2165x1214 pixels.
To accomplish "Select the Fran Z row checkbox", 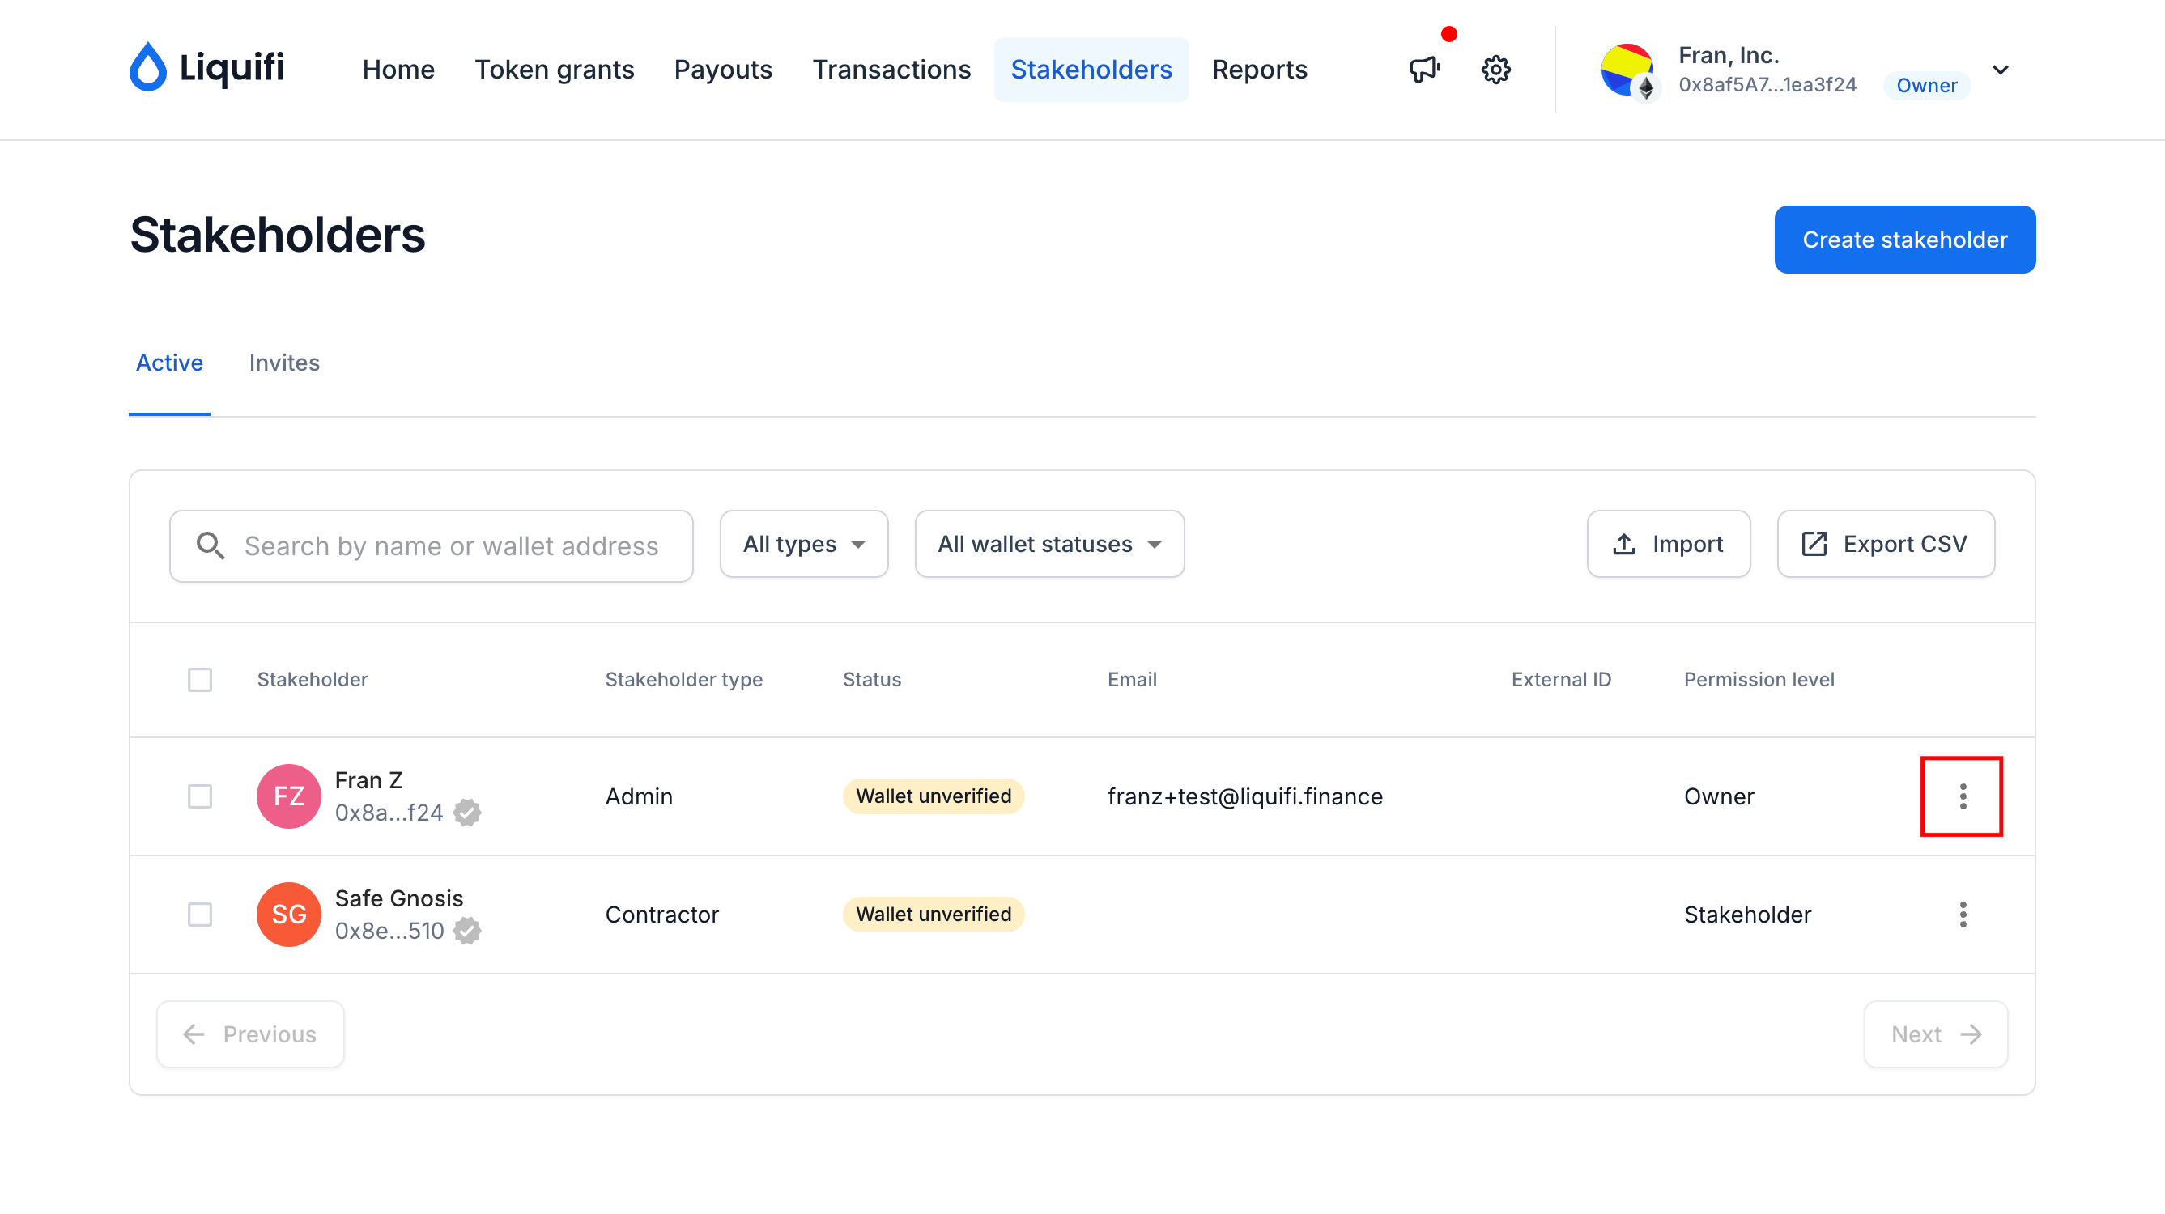I will [x=199, y=796].
